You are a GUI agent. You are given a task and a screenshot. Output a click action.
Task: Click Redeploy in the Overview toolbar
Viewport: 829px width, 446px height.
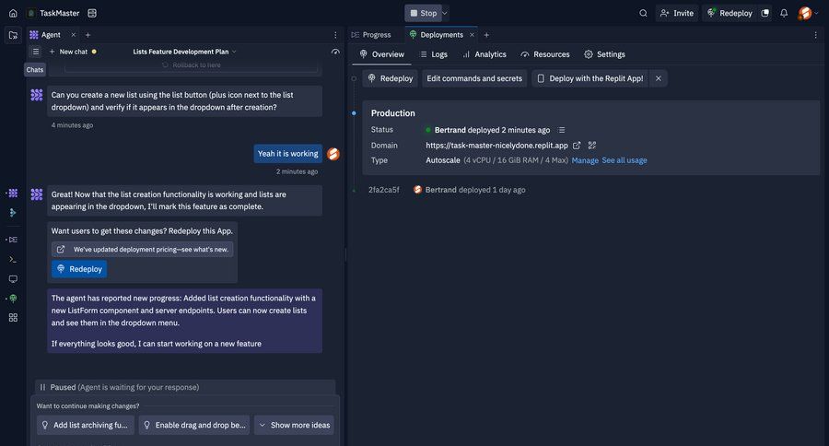[391, 78]
